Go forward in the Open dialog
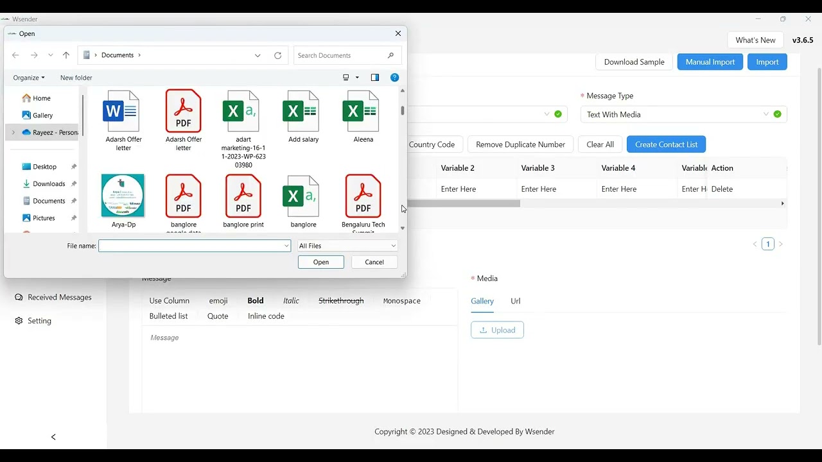The image size is (822, 462). coord(34,55)
